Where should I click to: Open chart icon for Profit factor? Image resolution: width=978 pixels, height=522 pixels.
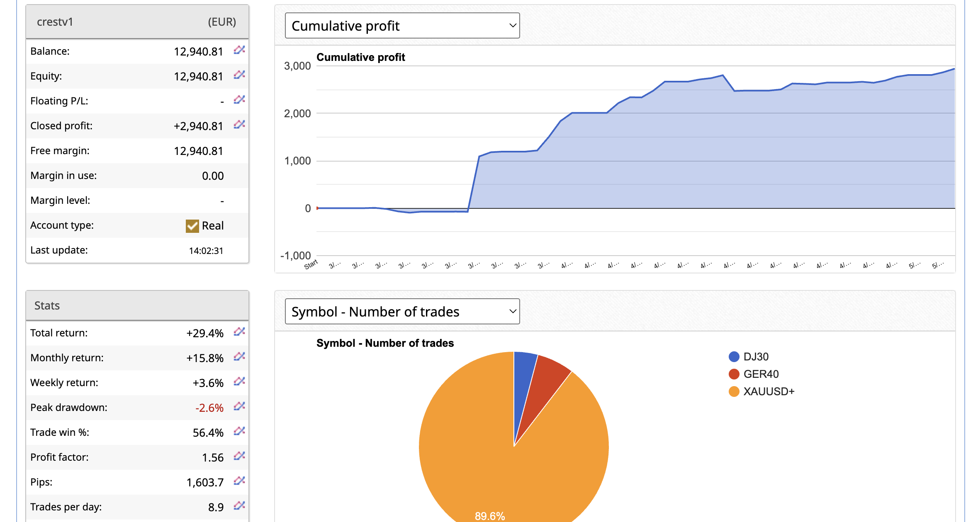point(239,456)
